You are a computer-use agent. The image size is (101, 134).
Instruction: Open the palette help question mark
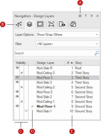(86, 16)
